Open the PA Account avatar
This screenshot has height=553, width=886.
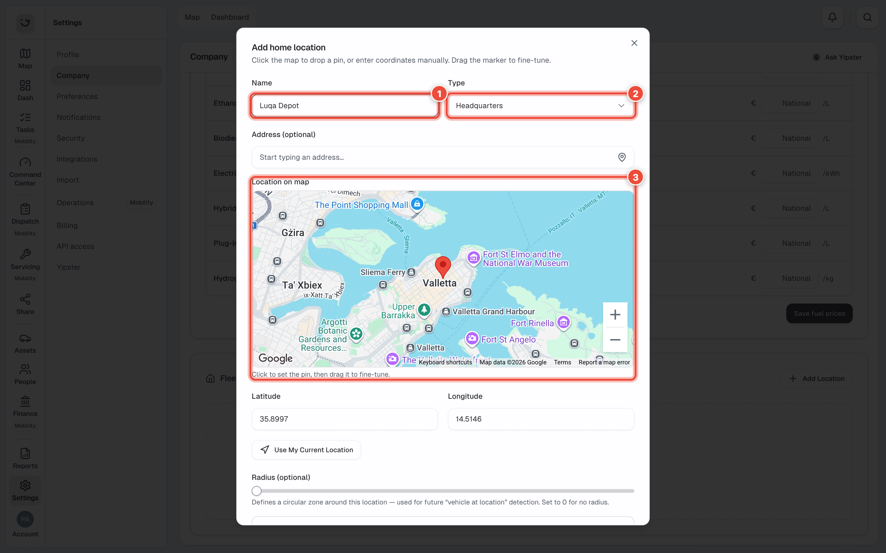click(x=25, y=519)
